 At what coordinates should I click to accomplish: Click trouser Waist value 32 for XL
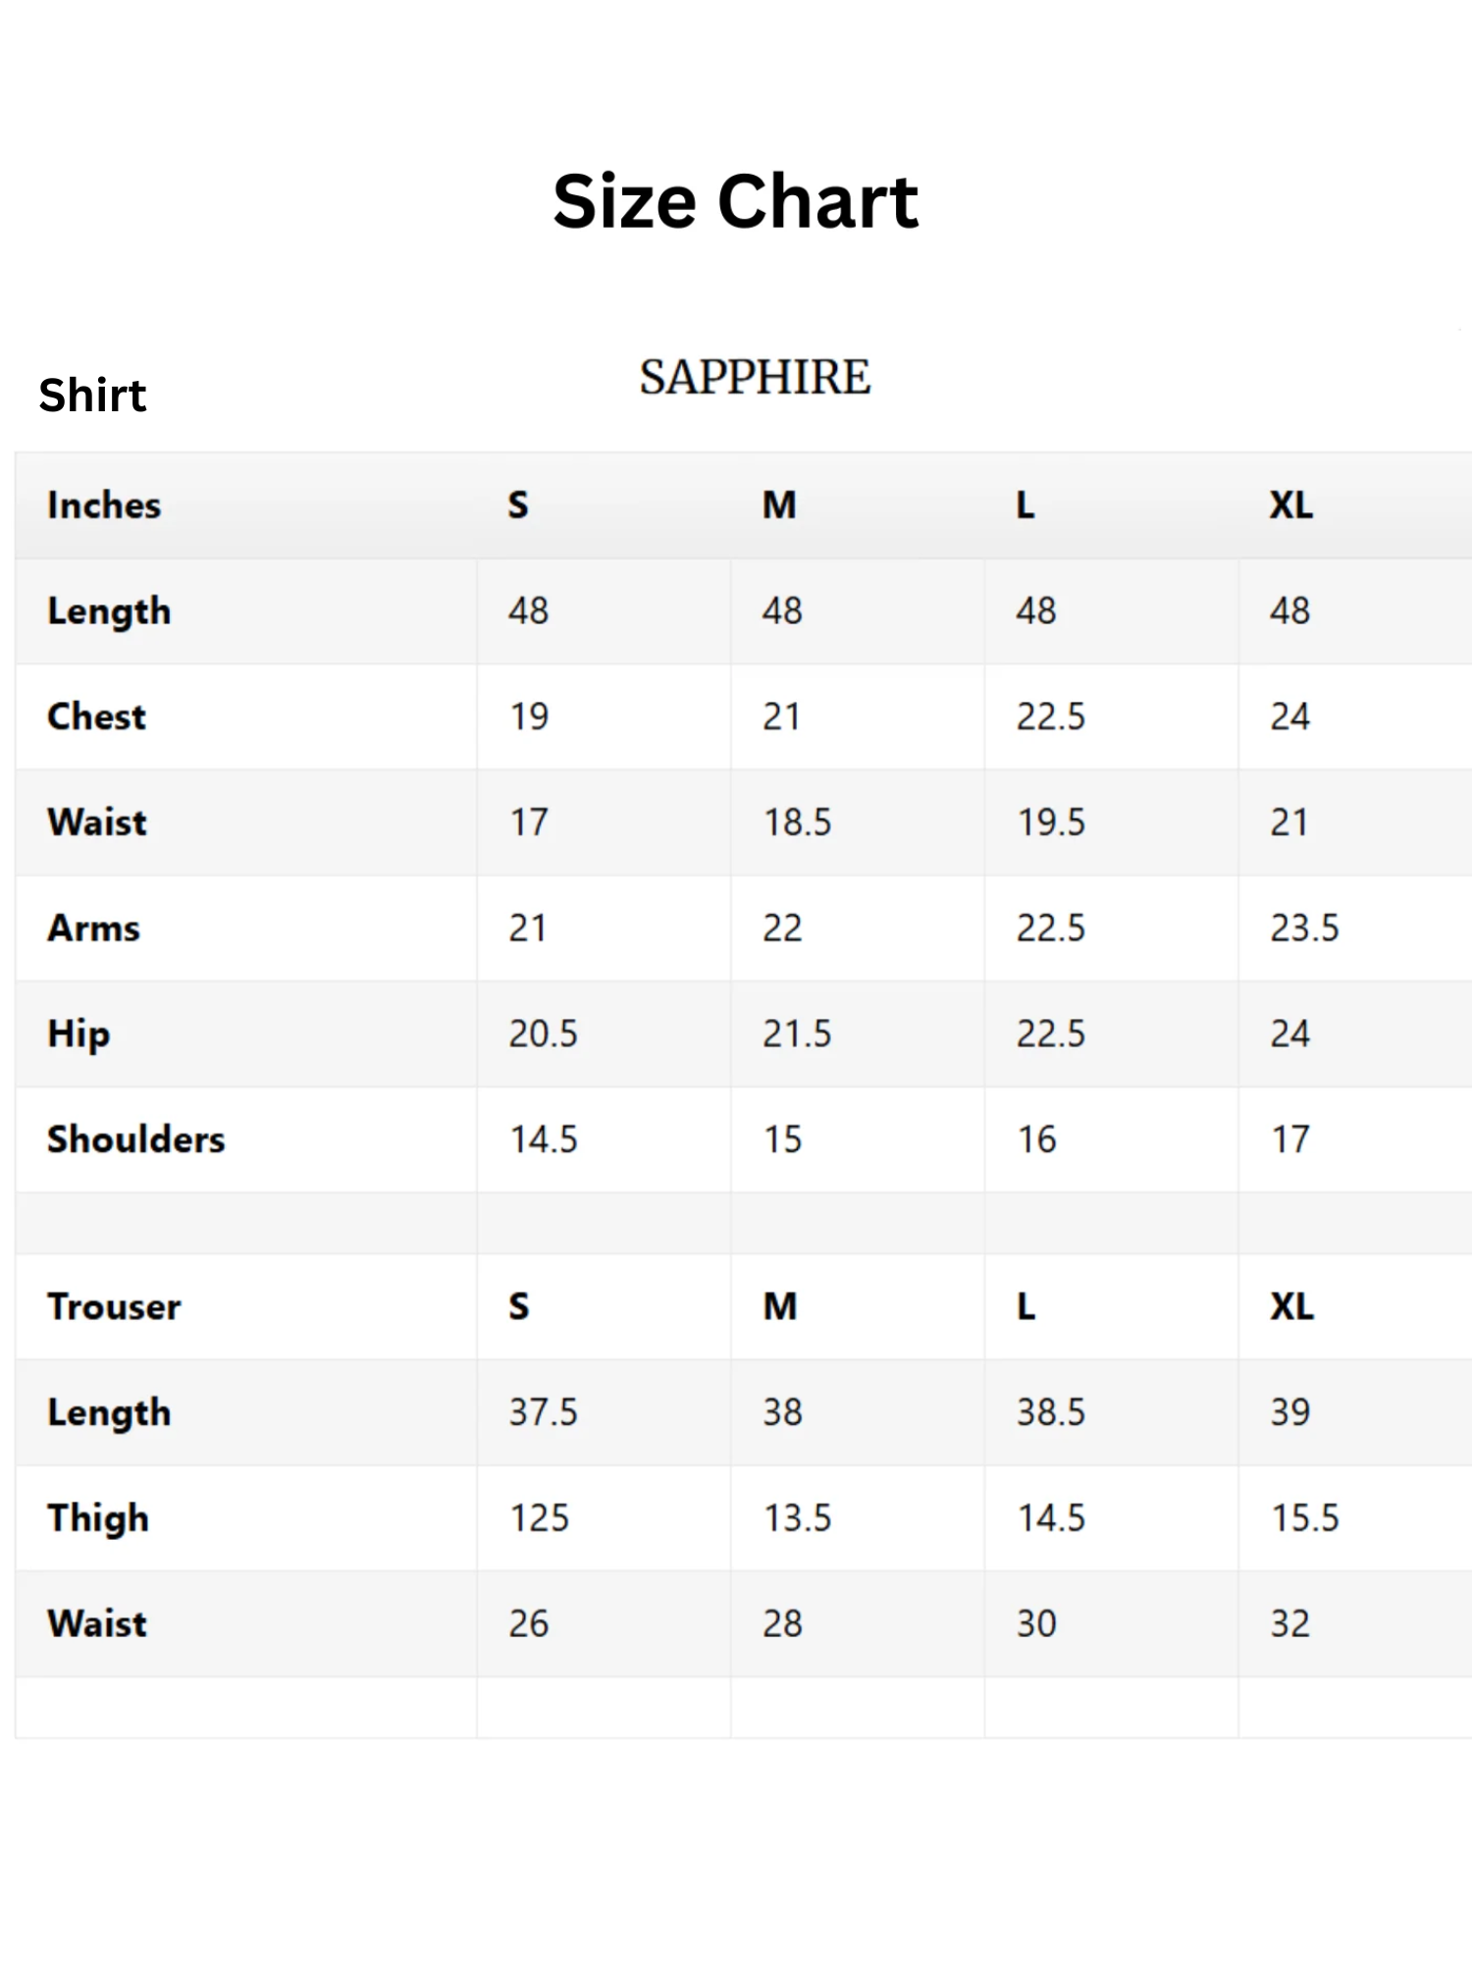point(1289,1623)
